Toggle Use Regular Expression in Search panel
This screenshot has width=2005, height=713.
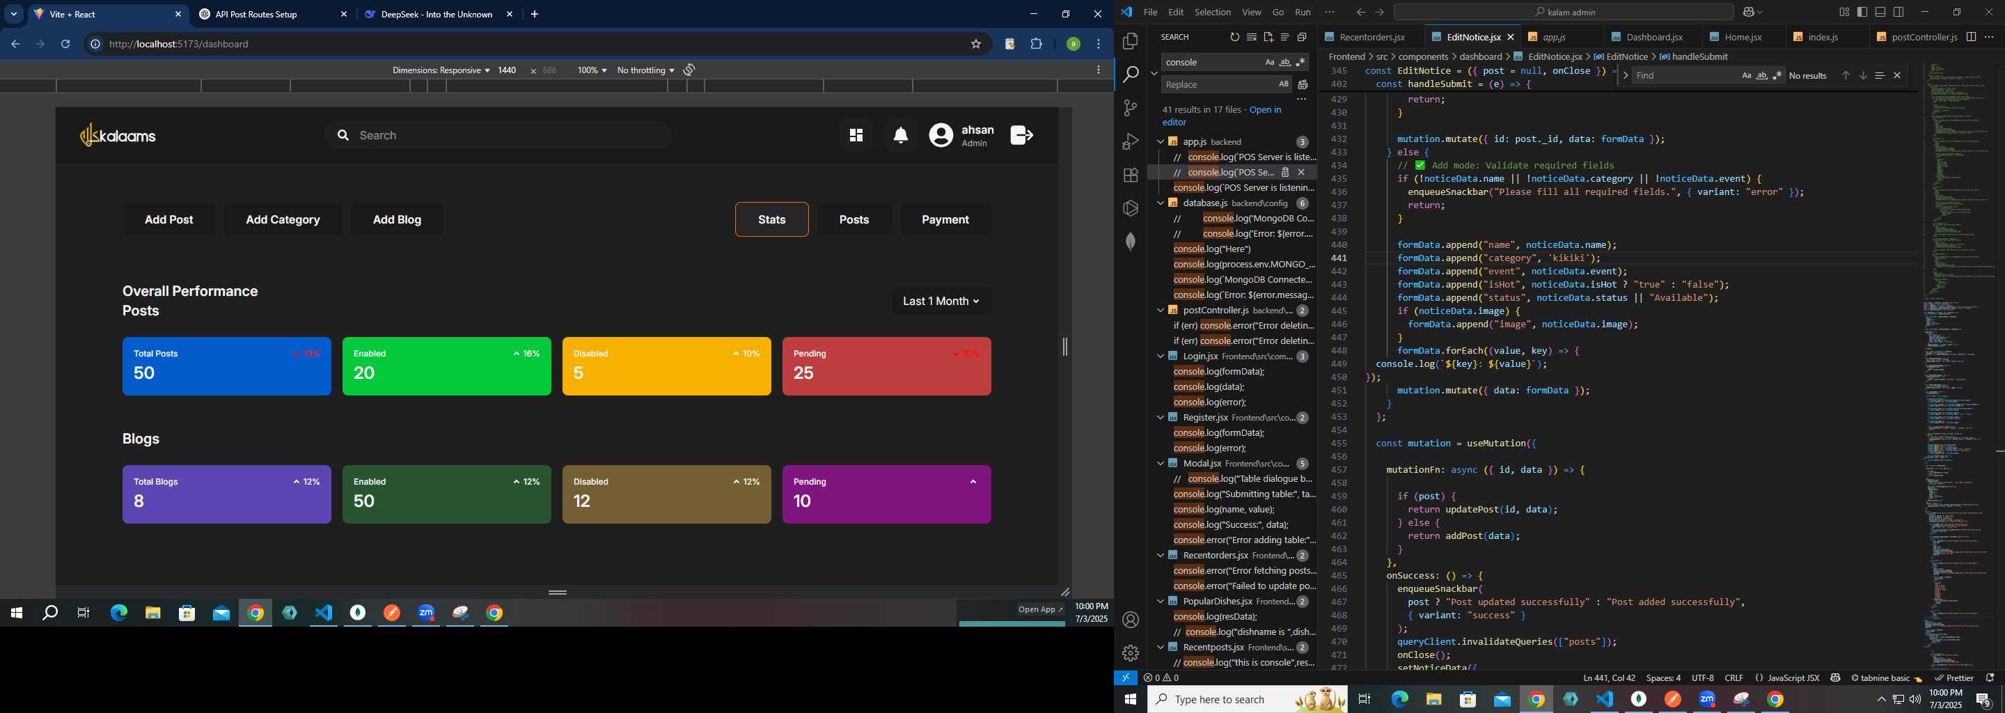(x=1300, y=62)
